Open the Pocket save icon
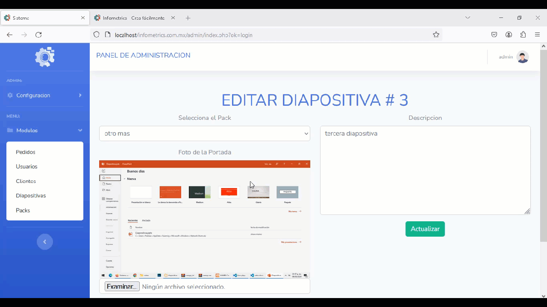Image resolution: width=547 pixels, height=307 pixels. pos(494,35)
